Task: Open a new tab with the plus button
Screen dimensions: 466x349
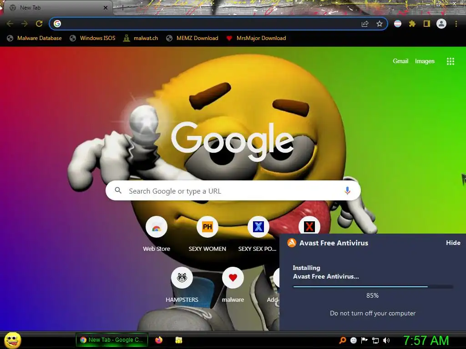Action: tap(122, 8)
